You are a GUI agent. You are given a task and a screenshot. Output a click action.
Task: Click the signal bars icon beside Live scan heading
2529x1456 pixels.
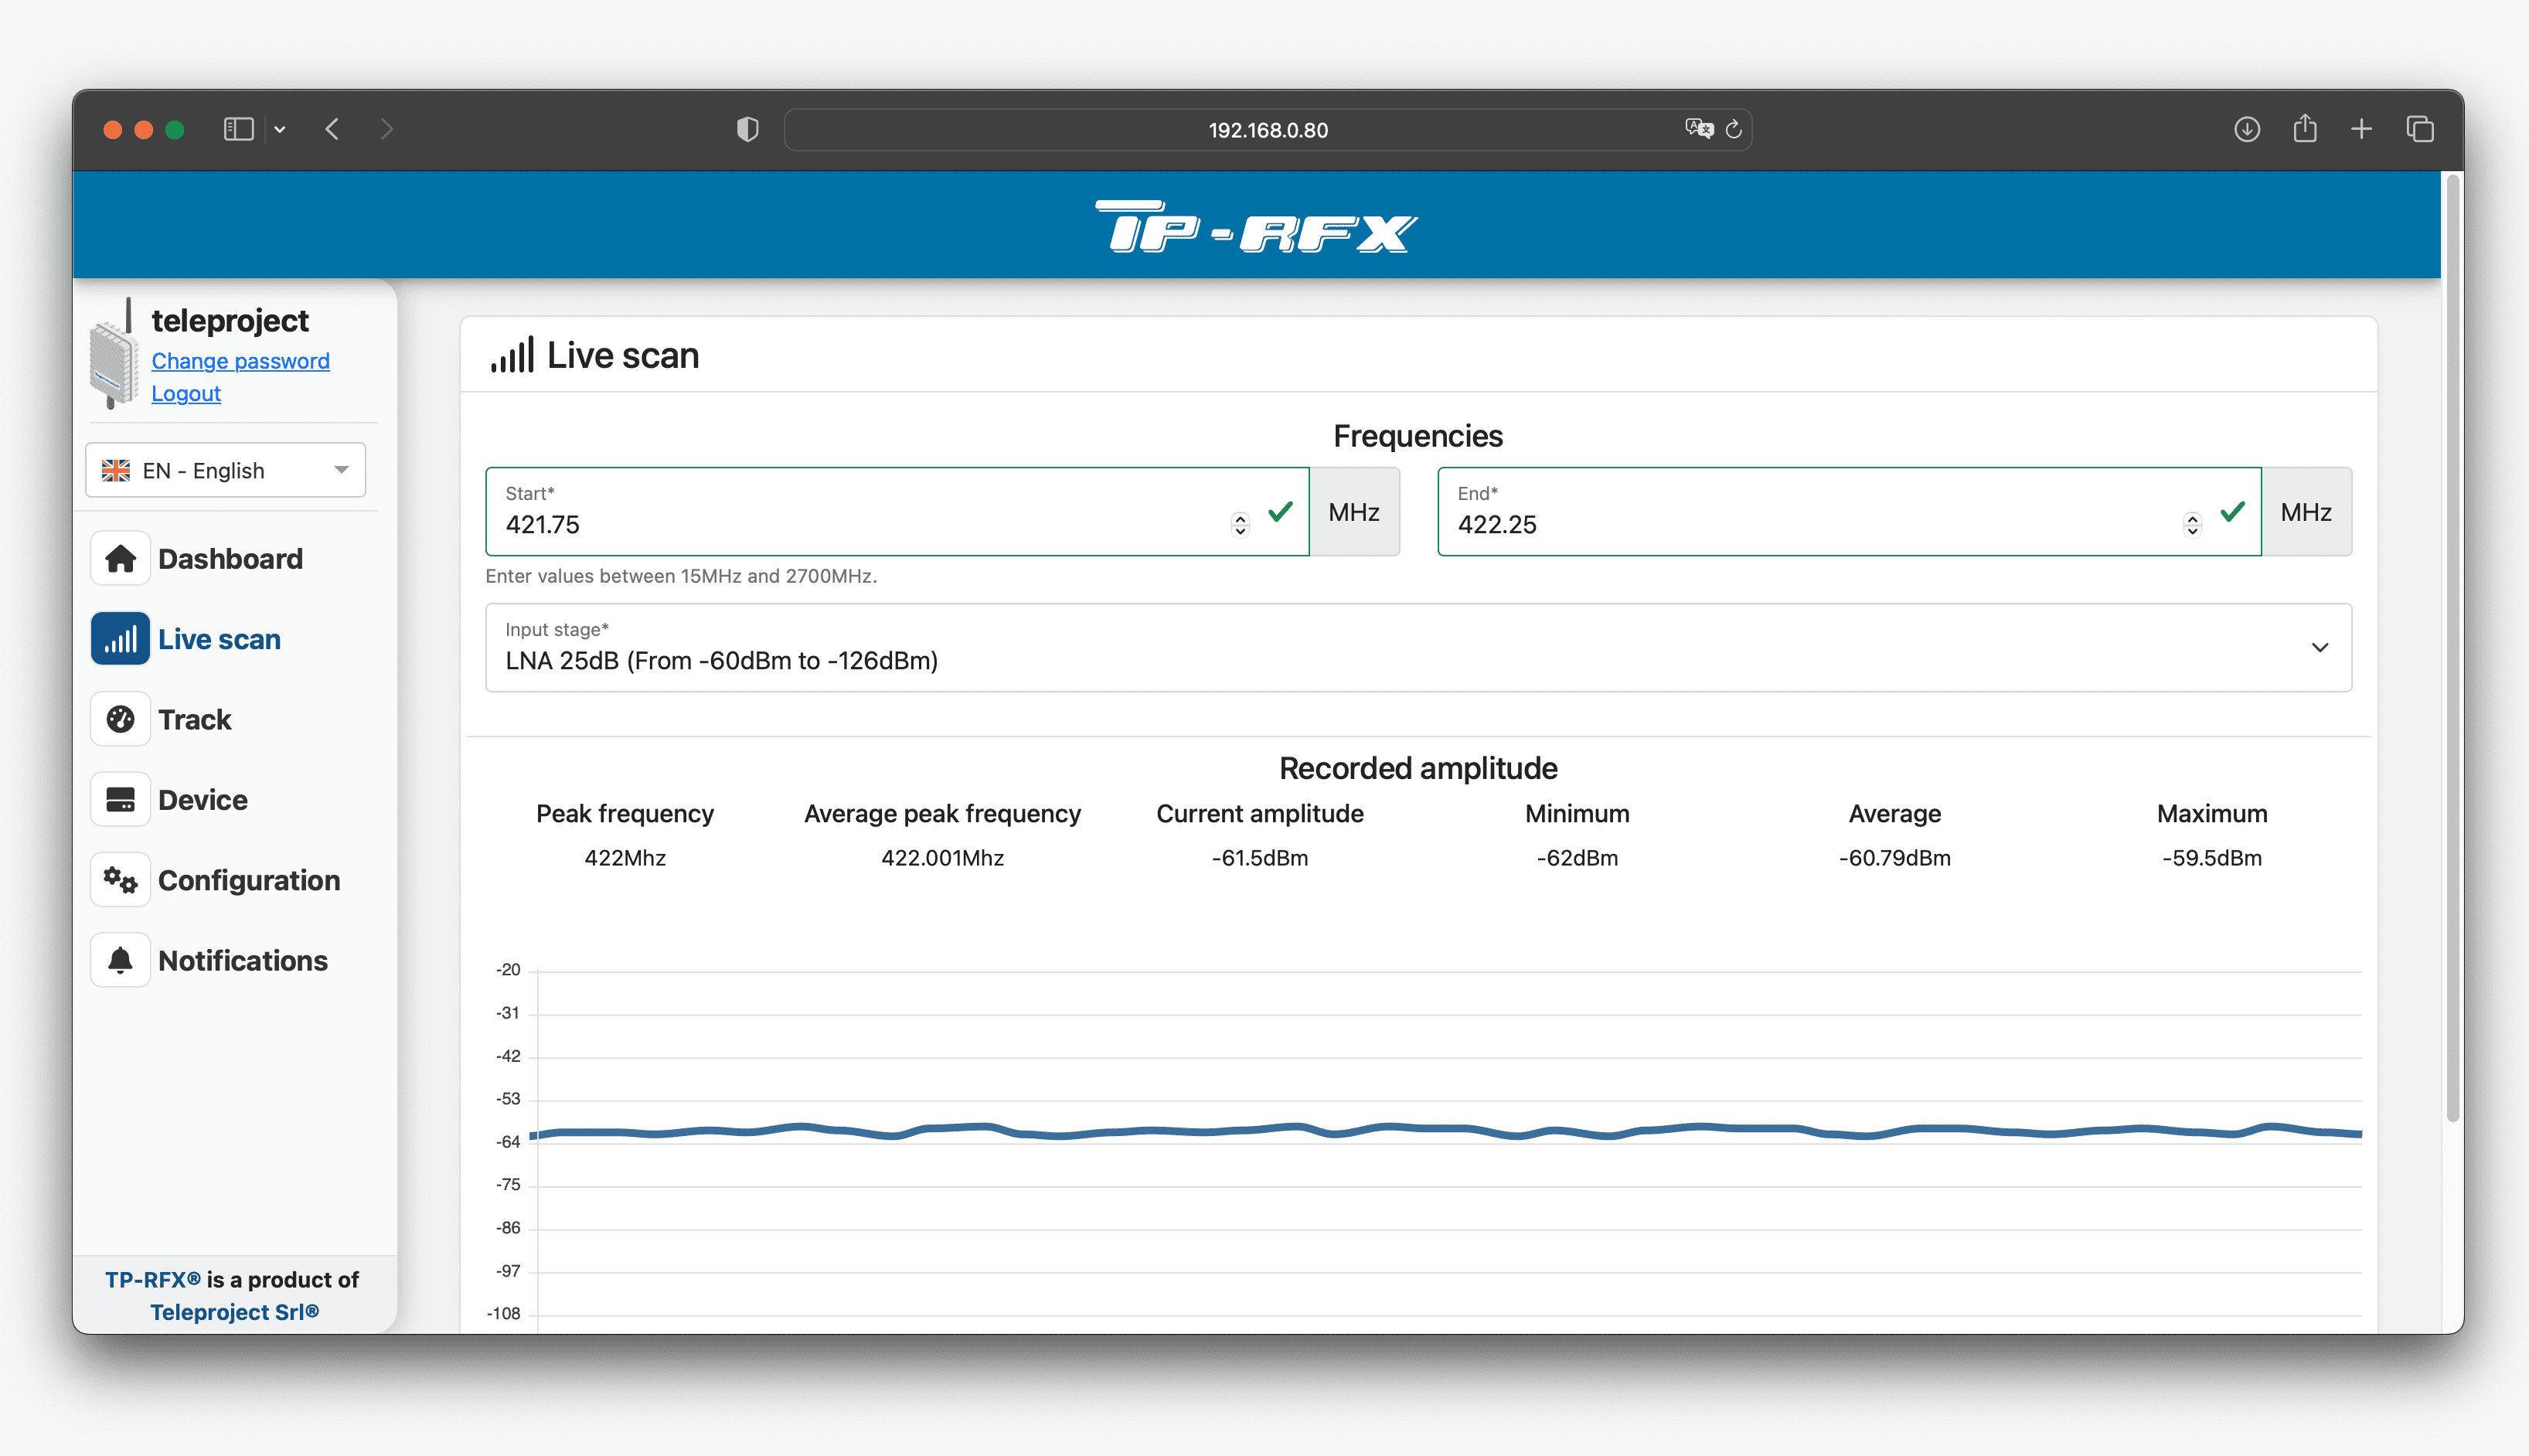(x=512, y=355)
